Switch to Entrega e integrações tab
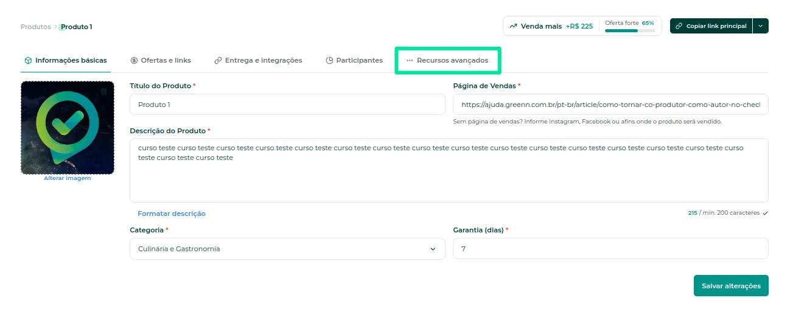This screenshot has height=323, width=793. [258, 60]
